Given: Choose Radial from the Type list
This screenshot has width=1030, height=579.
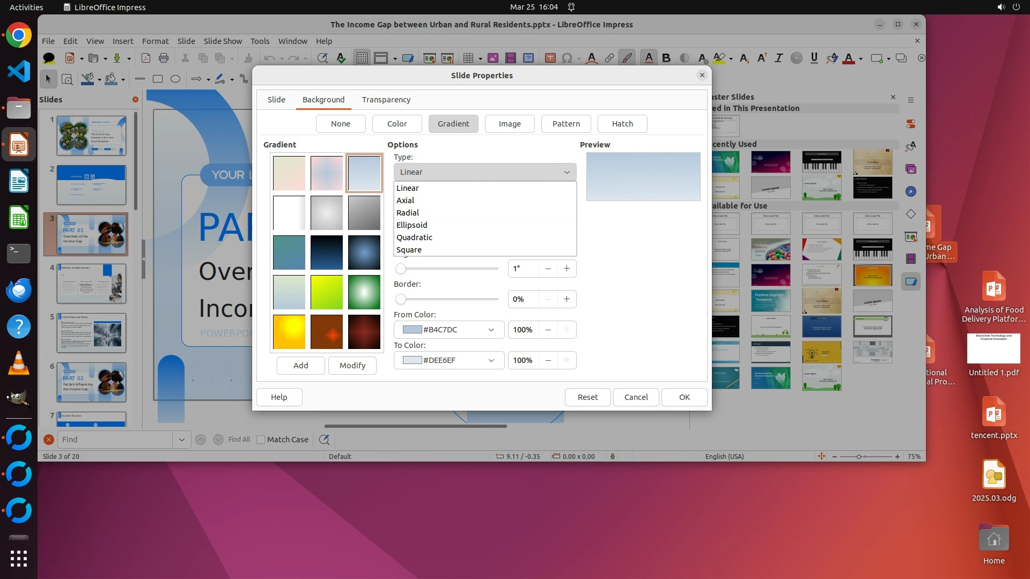Looking at the screenshot, I should pyautogui.click(x=408, y=213).
